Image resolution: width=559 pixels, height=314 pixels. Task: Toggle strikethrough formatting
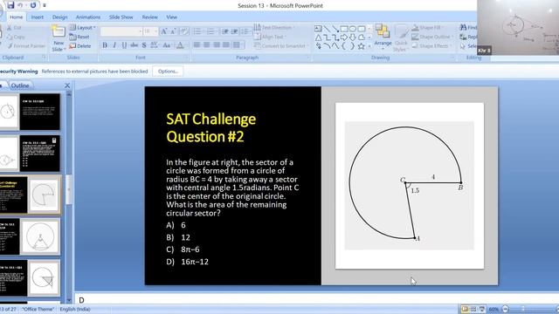click(134, 45)
